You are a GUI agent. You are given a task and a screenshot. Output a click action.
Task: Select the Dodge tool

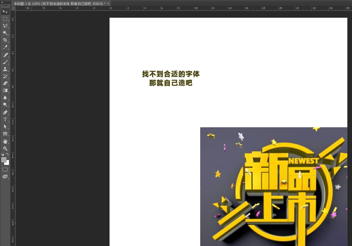tap(5, 104)
